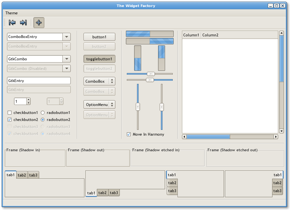Click the blue horizontal scrollbar thumb
Viewport: 290px width, 210px height.
pyautogui.click(x=208, y=137)
